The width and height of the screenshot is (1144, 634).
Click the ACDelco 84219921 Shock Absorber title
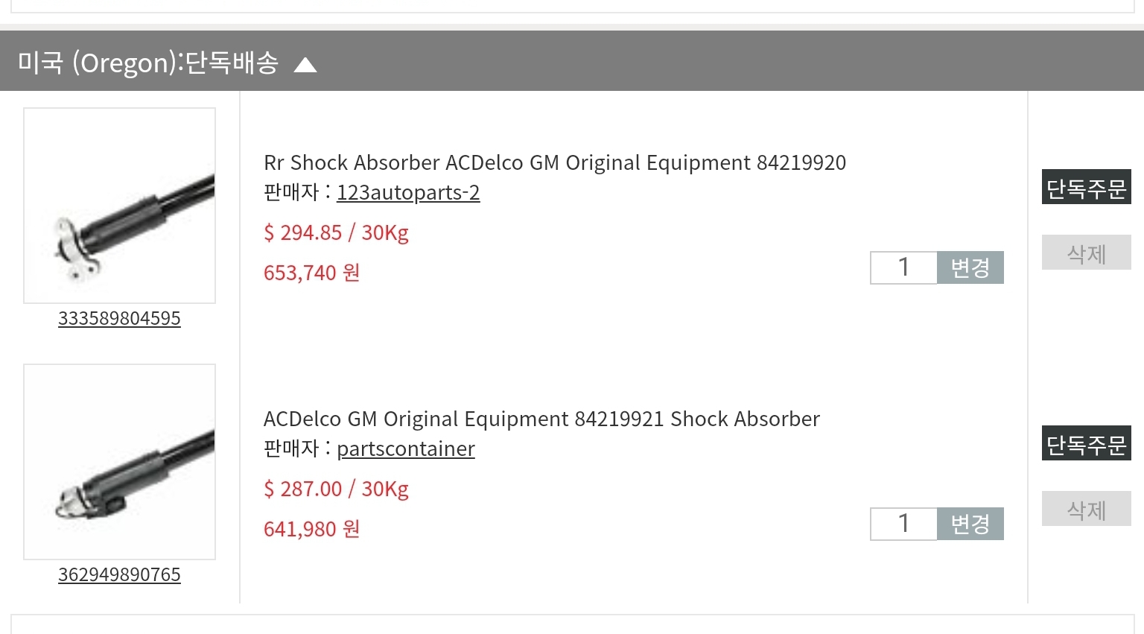coord(541,419)
